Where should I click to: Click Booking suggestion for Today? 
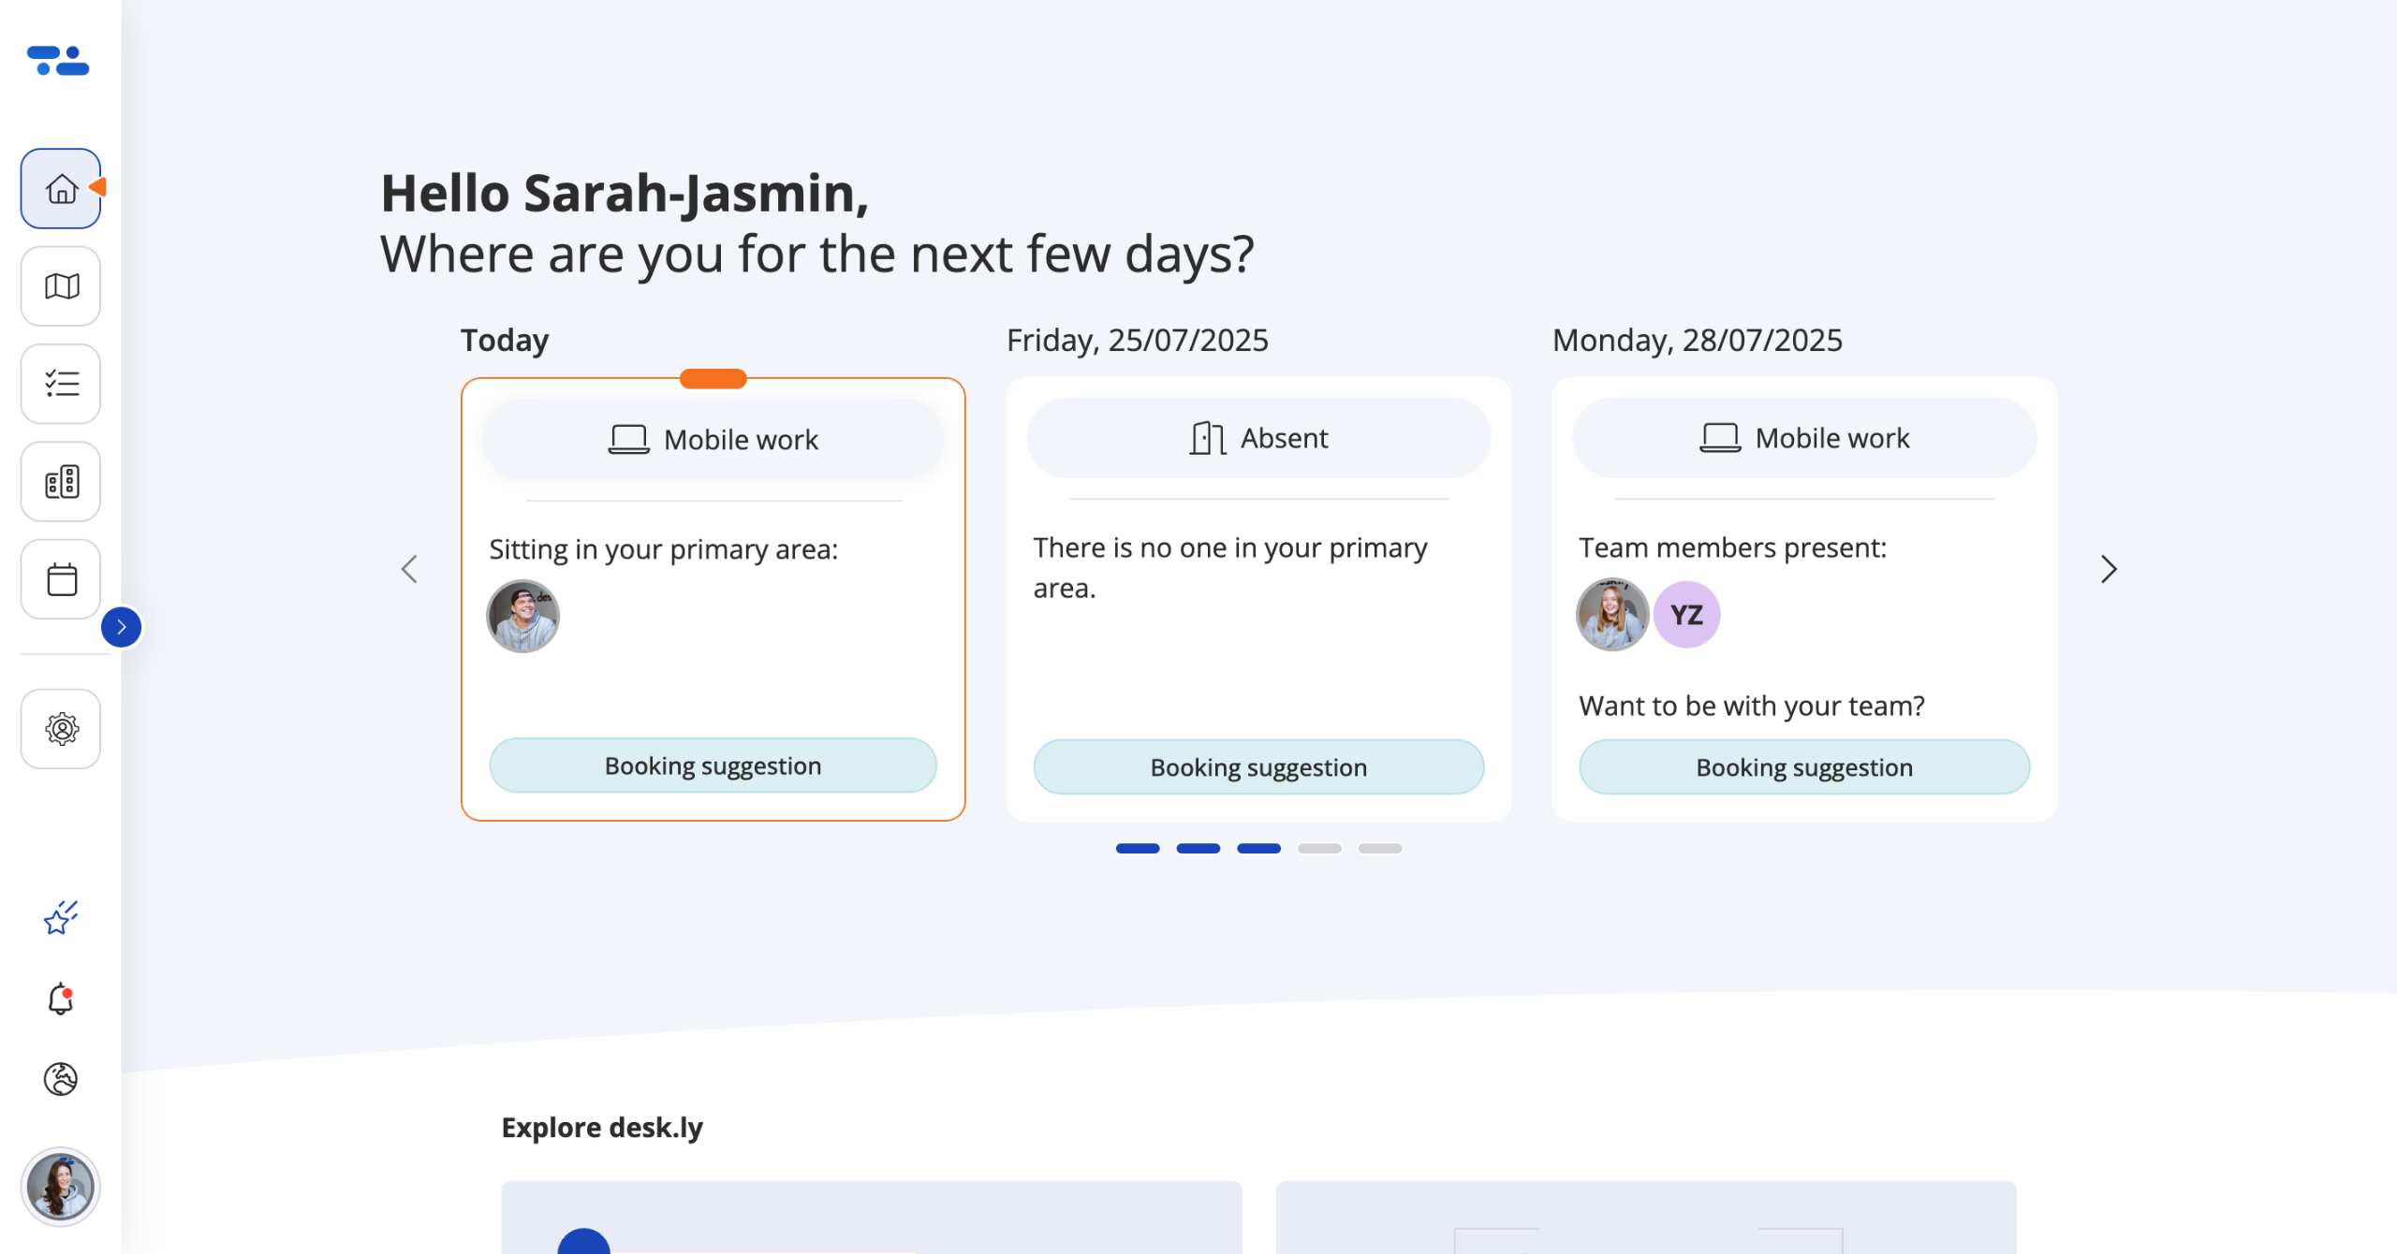coord(713,766)
